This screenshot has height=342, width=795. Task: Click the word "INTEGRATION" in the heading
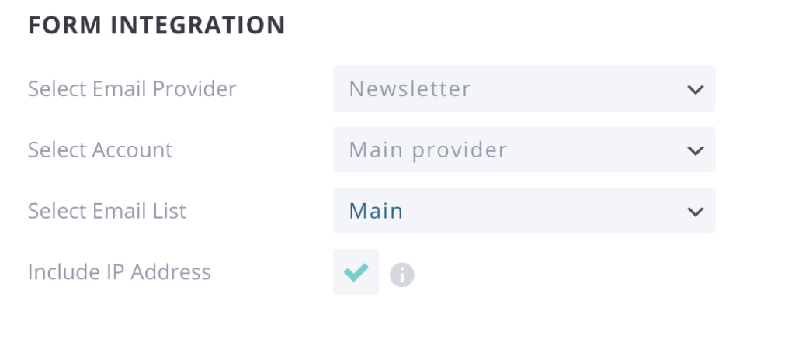click(197, 26)
